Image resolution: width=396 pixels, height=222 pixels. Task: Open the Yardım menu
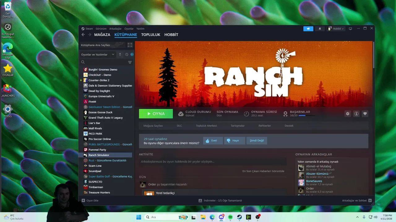(x=140, y=29)
